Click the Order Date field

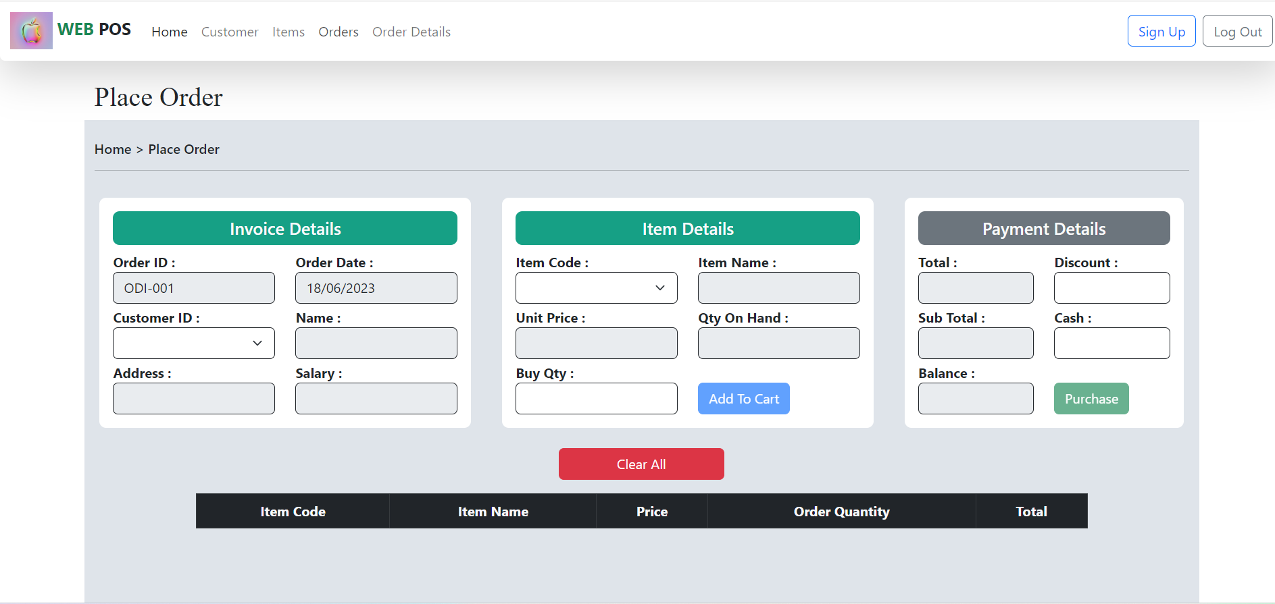[376, 287]
